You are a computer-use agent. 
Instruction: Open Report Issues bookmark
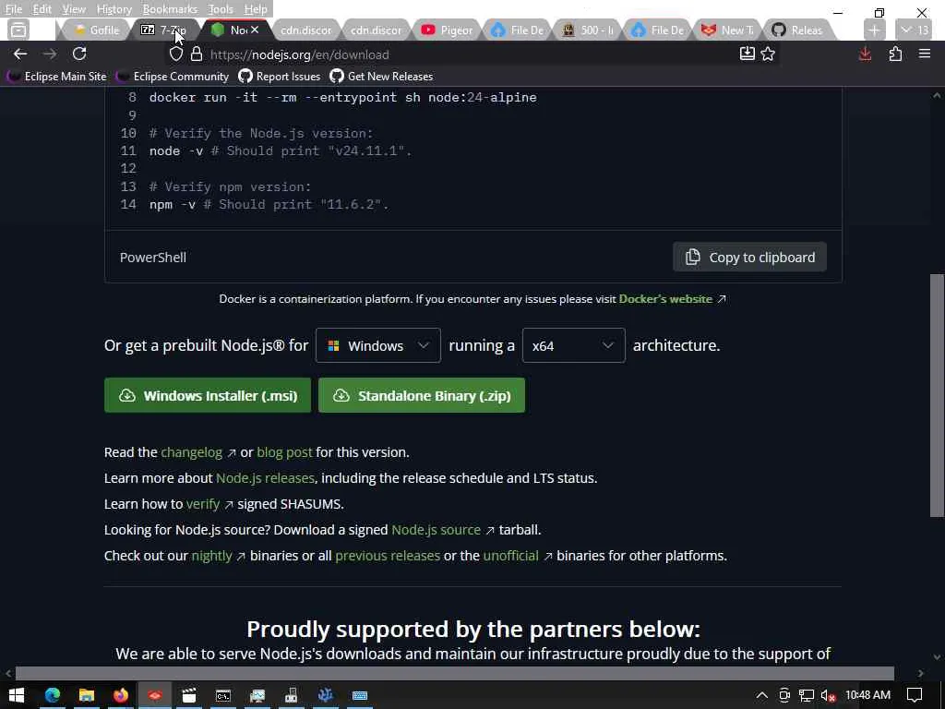(x=280, y=77)
